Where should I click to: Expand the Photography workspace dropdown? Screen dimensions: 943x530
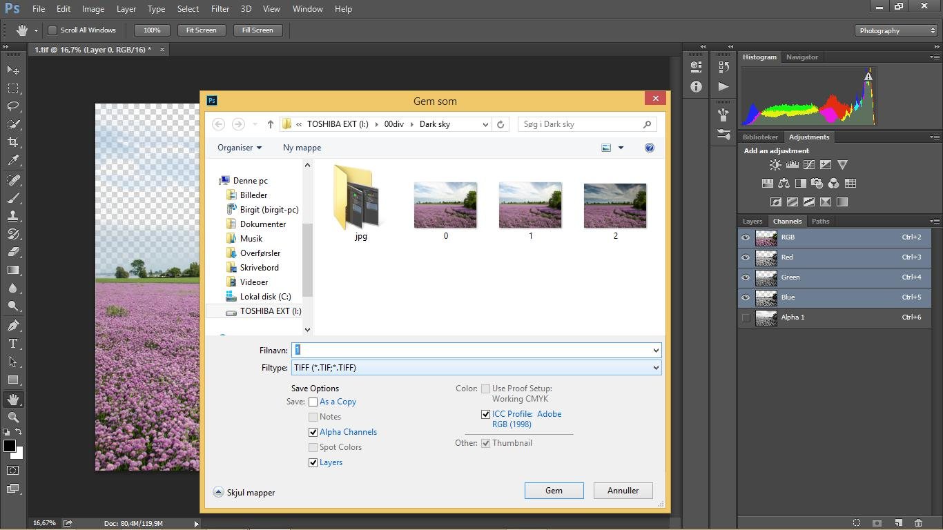pos(895,30)
